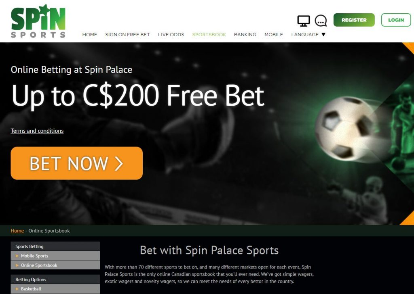This screenshot has width=414, height=294.
Task: Select the Live Odds menu item
Action: click(x=171, y=35)
